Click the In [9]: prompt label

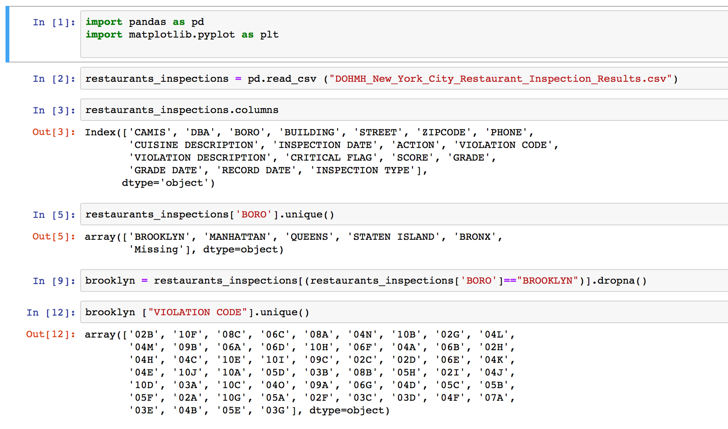pyautogui.click(x=54, y=281)
